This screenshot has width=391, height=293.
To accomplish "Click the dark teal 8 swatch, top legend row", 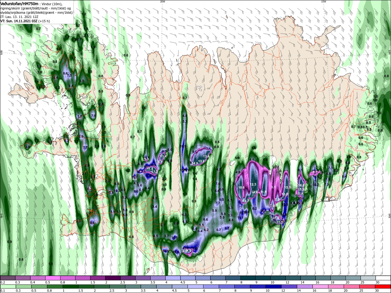I will pyautogui.click(x=247, y=278).
